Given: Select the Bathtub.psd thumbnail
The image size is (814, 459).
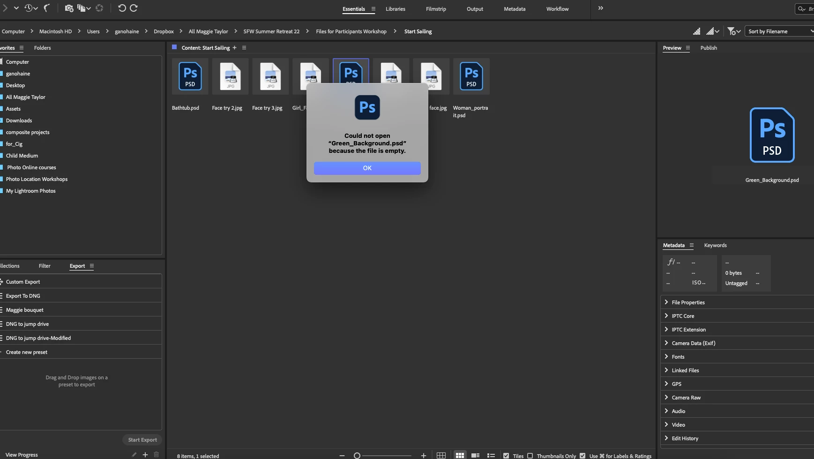Looking at the screenshot, I should click(190, 76).
